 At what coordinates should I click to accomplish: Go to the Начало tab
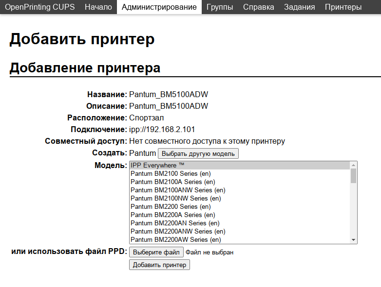98,7
